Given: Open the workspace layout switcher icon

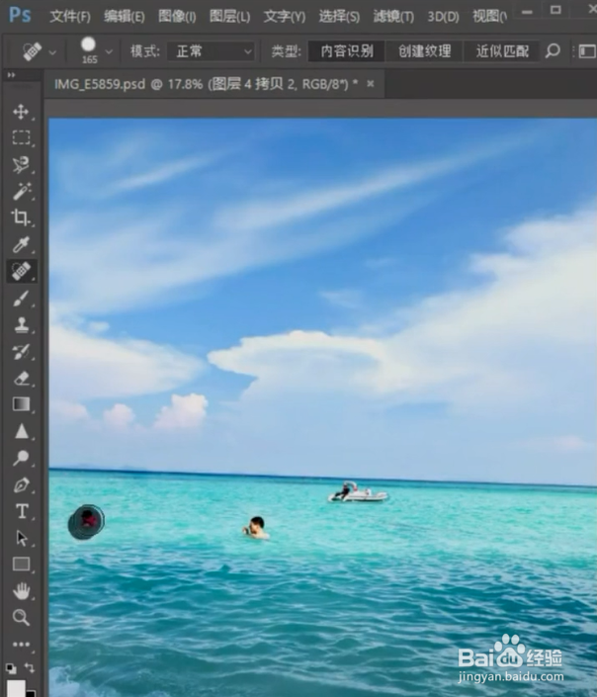Looking at the screenshot, I should pos(587,51).
